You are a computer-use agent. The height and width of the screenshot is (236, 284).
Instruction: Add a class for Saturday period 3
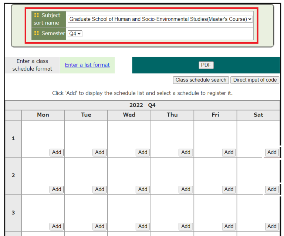272,226
